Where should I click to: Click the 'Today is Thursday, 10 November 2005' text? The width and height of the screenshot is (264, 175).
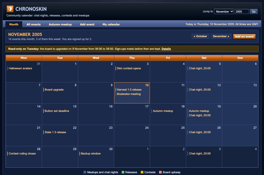click(210, 24)
